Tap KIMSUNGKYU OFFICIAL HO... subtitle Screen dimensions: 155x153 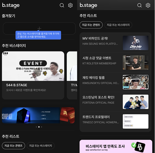coord(101,83)
